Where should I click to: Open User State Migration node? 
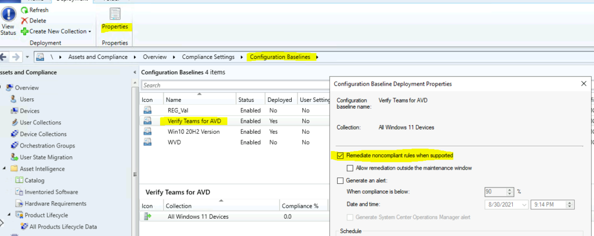(x=46, y=157)
